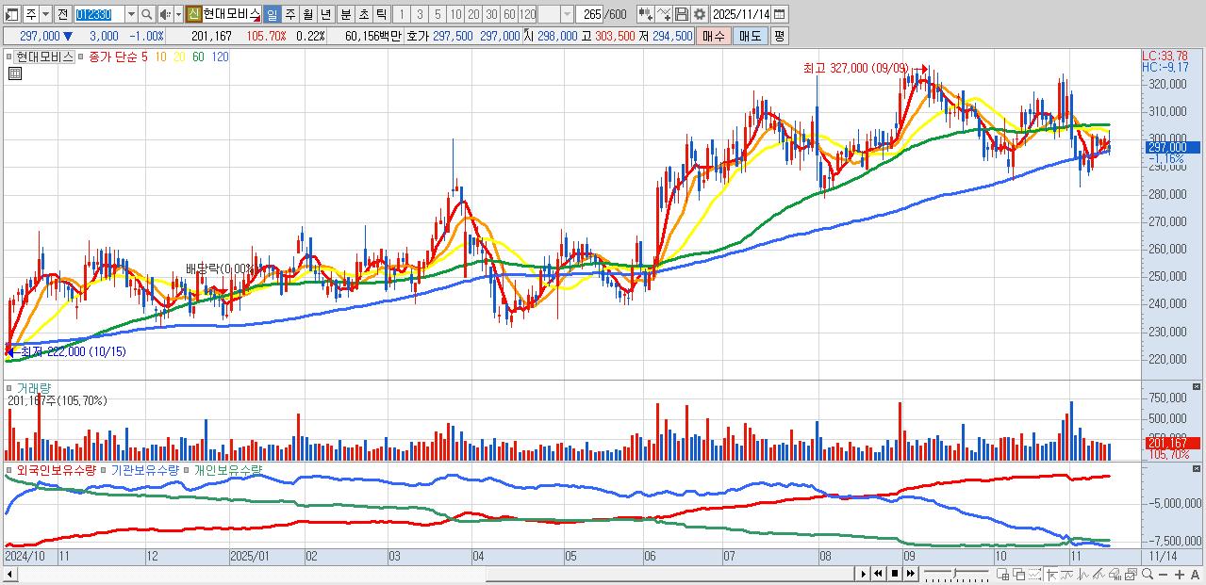Viewport: 1206px width, 585px height.
Task: Click the vertical line wave tool icon
Action: click(1082, 574)
